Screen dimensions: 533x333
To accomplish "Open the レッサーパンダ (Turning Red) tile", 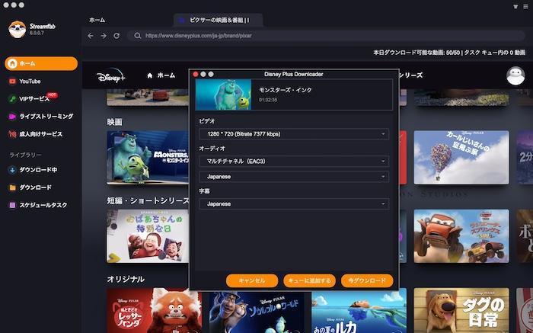I will (x=155, y=311).
